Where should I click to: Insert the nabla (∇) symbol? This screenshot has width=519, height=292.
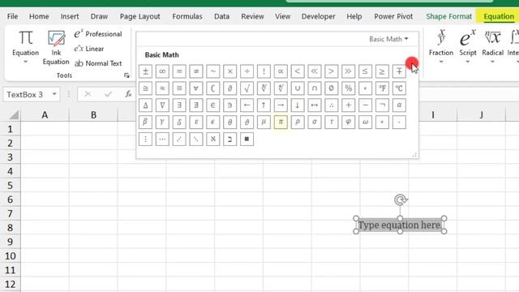[x=162, y=105]
